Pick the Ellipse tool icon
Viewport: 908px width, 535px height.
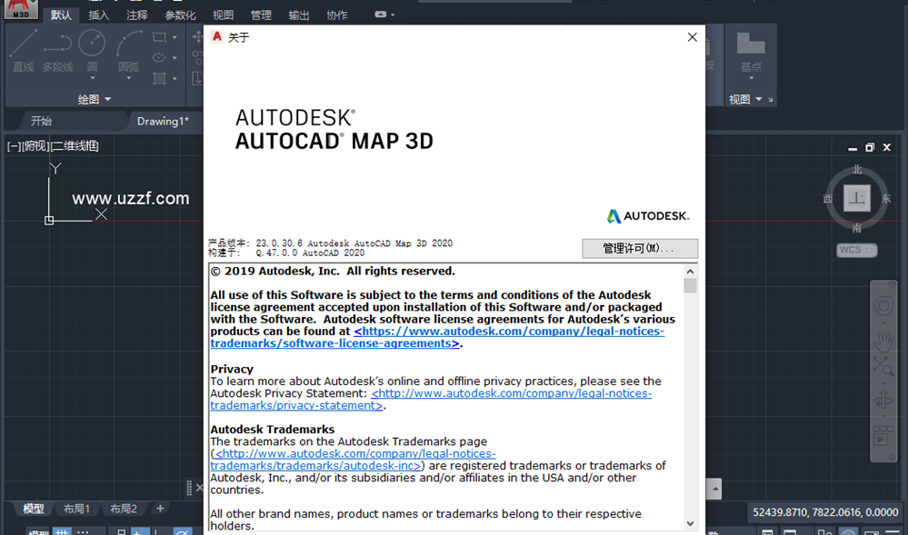click(159, 57)
